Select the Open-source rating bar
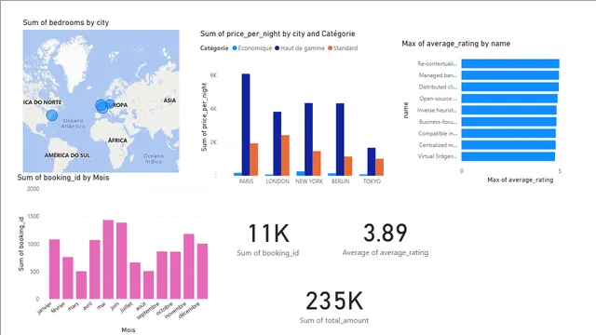Screen dimensions: 596x335 click(509, 99)
